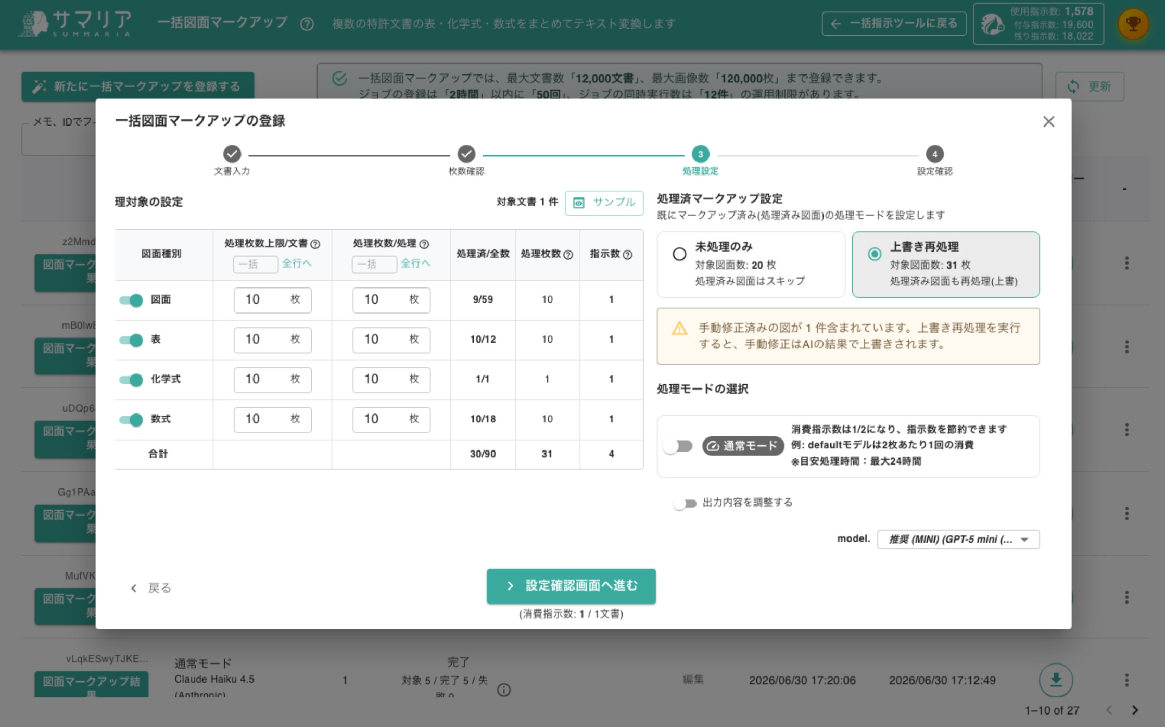
Task: Click help icon beside 処理枚数 header
Action: pyautogui.click(x=568, y=255)
